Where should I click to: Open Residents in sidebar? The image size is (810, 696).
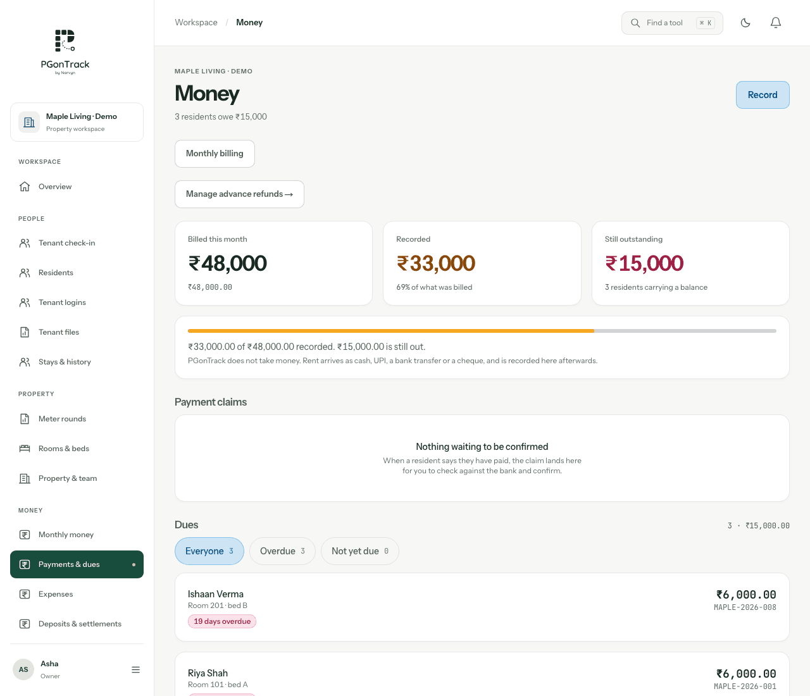(77, 273)
